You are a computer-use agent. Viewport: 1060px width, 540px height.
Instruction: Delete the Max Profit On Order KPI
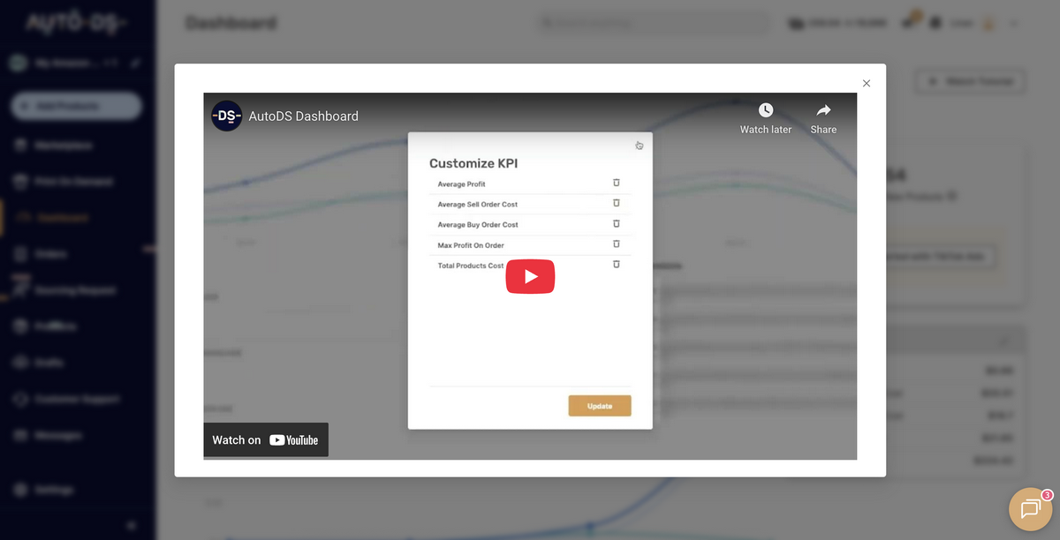(616, 244)
